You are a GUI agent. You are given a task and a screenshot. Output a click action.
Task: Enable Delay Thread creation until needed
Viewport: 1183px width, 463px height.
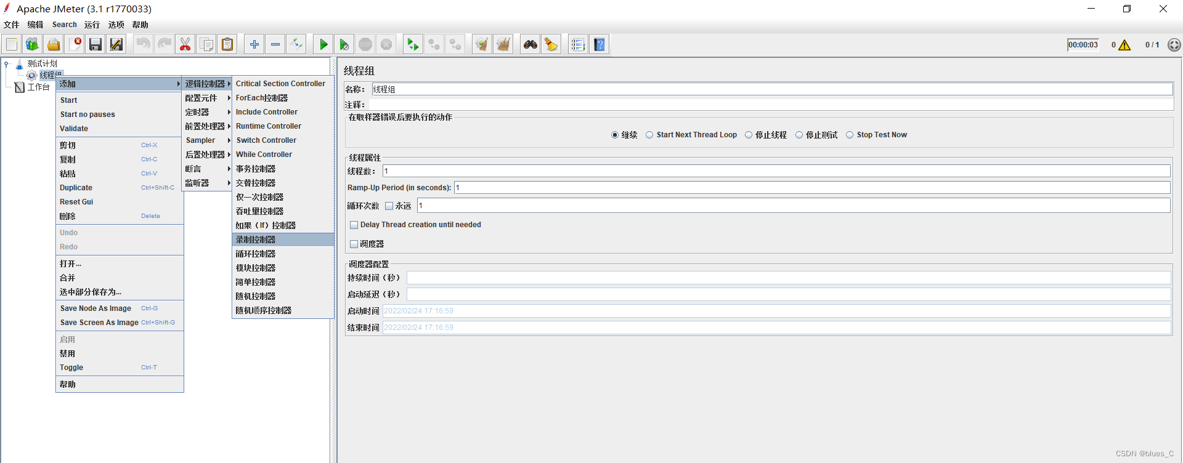click(x=354, y=225)
